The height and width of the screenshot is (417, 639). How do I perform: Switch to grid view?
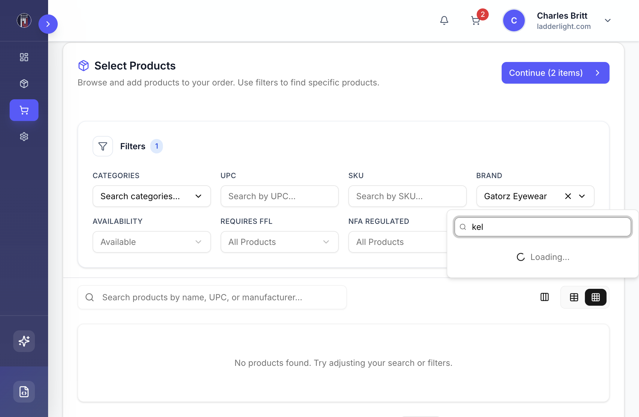(596, 297)
